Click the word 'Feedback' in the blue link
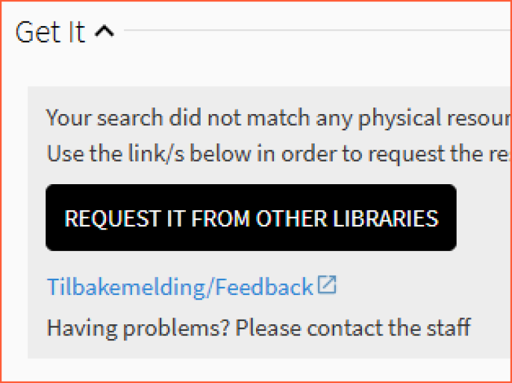 pyautogui.click(x=265, y=286)
